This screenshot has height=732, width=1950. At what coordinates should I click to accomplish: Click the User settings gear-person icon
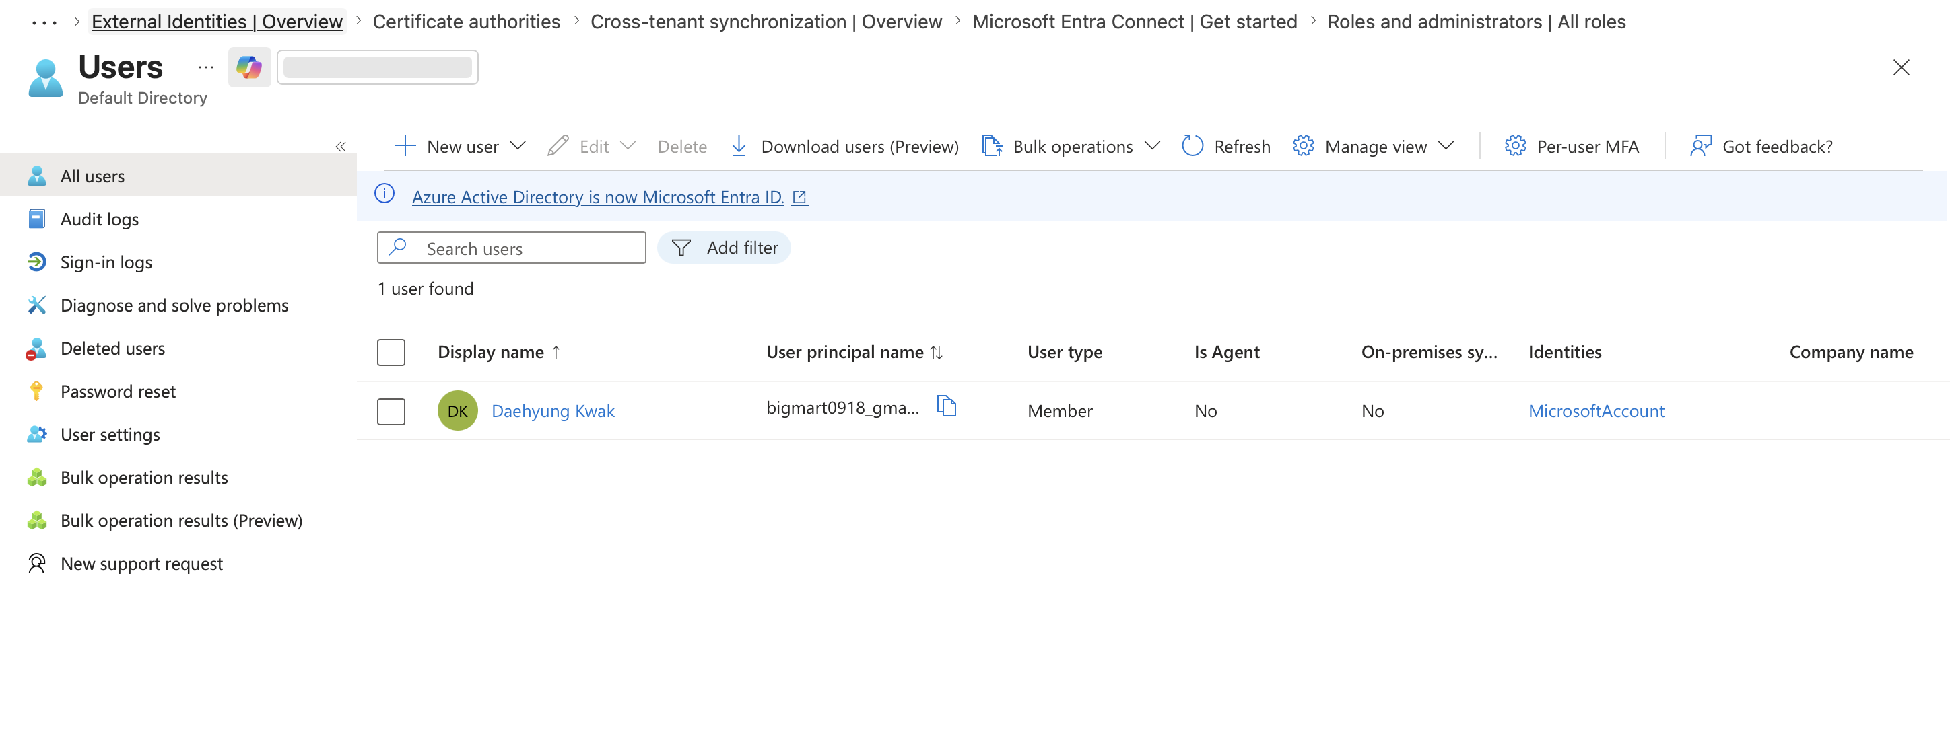click(36, 434)
